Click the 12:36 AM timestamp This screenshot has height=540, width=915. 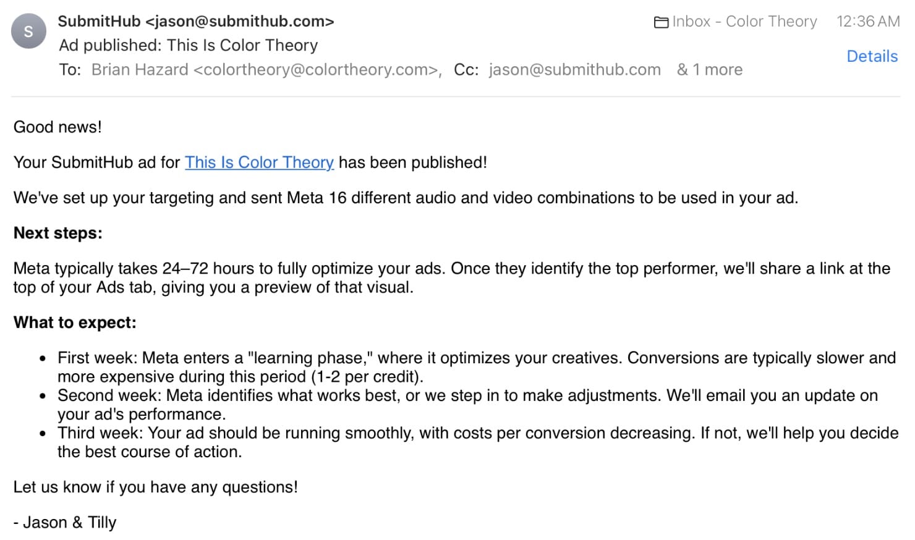pos(867,22)
